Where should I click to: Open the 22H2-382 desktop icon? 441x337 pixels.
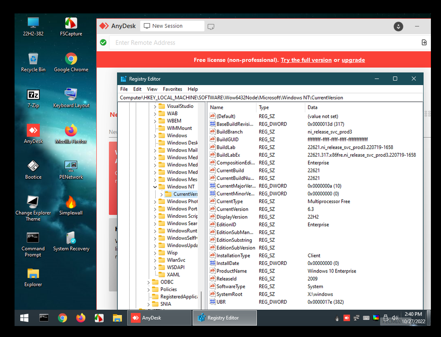pyautogui.click(x=33, y=27)
